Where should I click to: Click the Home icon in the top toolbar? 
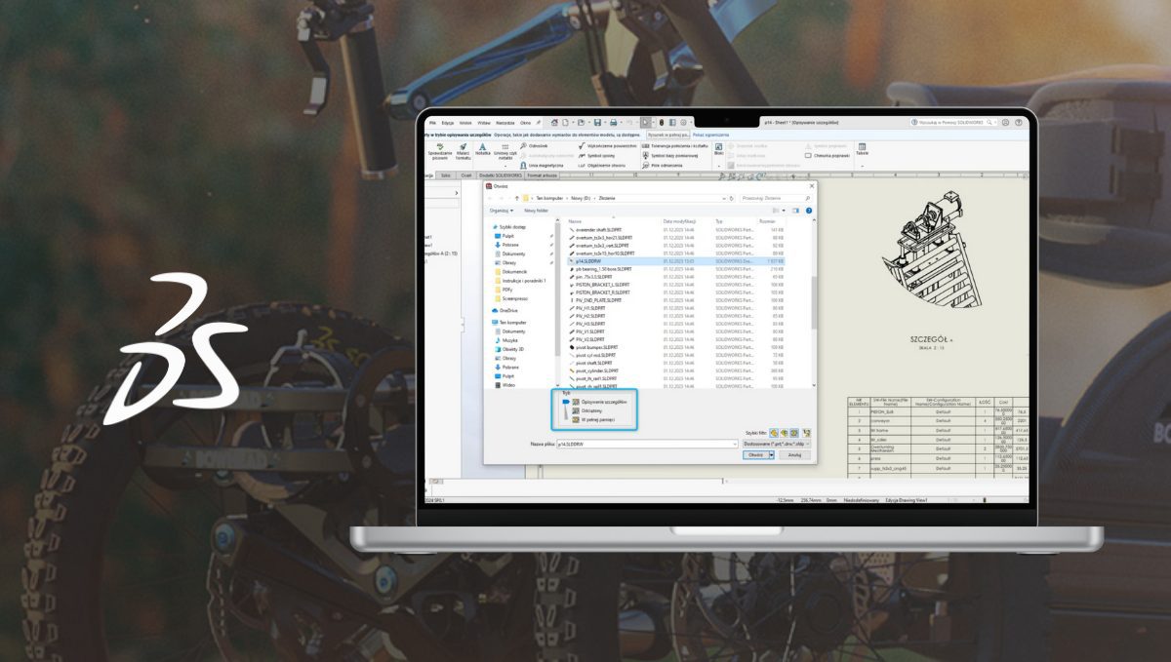coord(554,123)
